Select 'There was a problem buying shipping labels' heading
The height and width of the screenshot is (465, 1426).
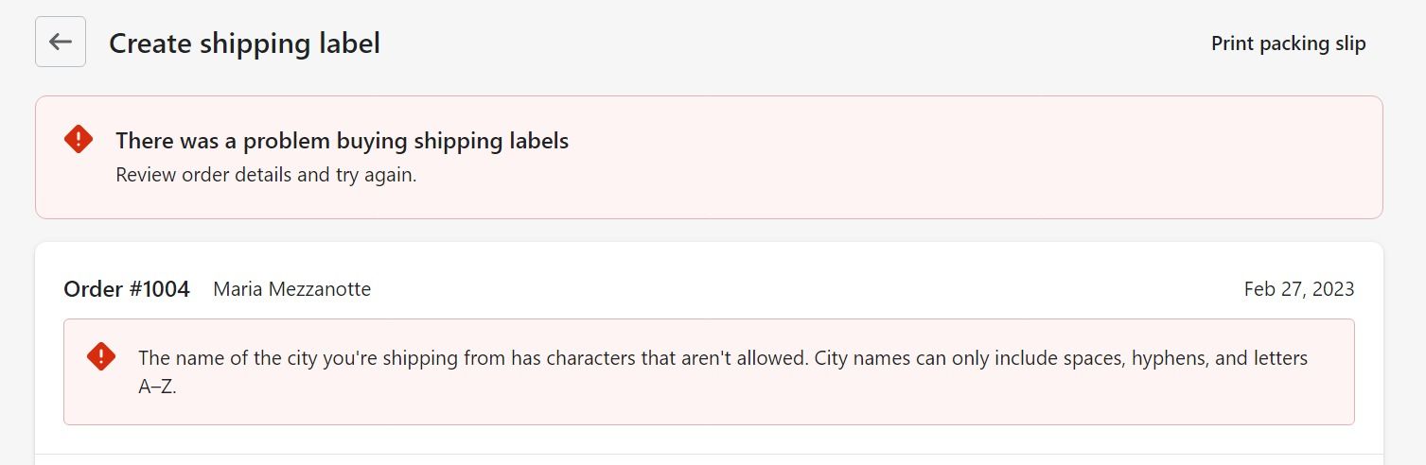tap(342, 141)
